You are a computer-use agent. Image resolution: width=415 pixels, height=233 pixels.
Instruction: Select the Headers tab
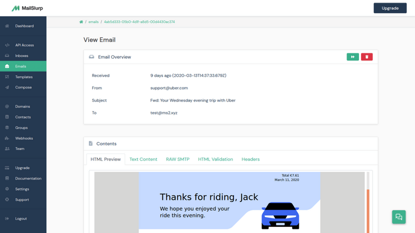click(251, 159)
